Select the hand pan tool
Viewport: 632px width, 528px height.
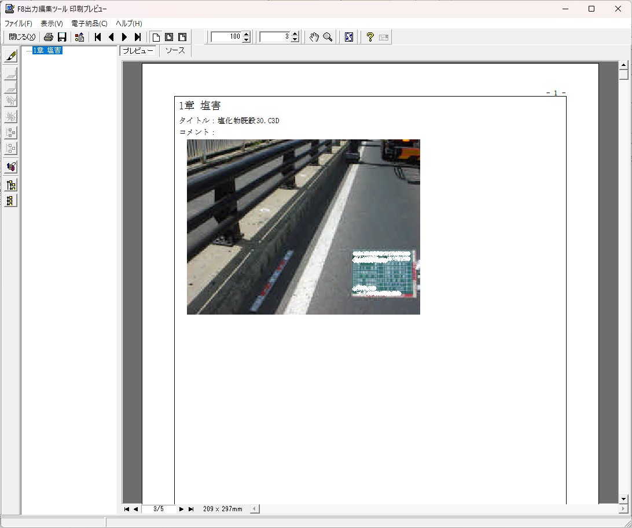[x=314, y=37]
